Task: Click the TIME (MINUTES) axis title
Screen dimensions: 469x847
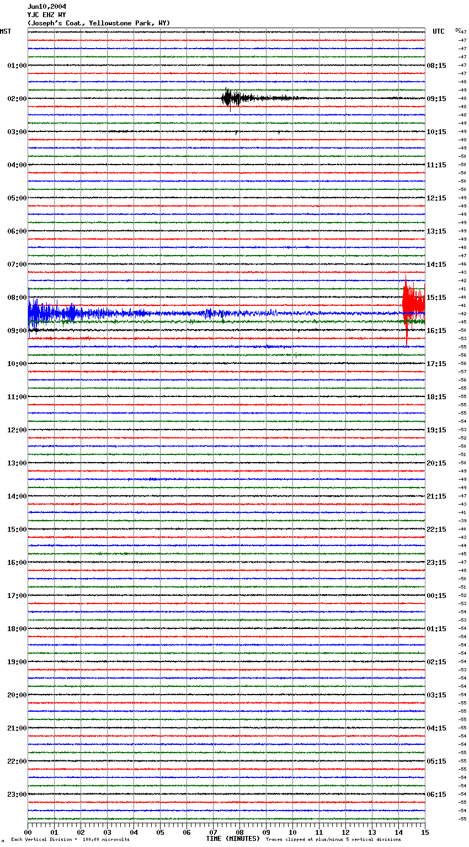Action: pyautogui.click(x=233, y=839)
